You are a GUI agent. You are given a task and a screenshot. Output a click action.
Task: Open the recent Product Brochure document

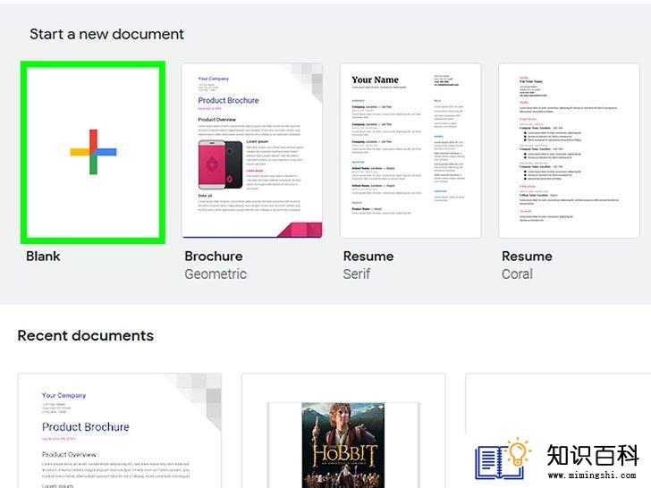tap(120, 431)
